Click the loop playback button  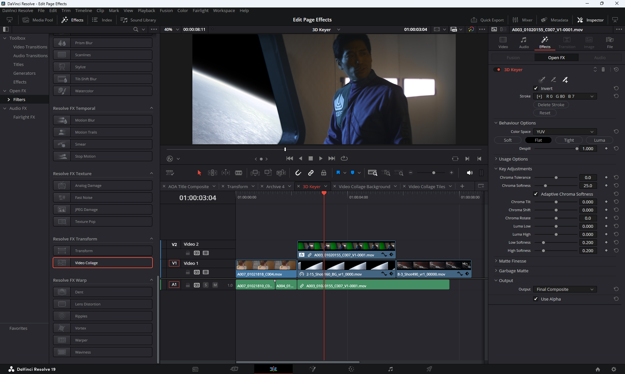pyautogui.click(x=344, y=158)
